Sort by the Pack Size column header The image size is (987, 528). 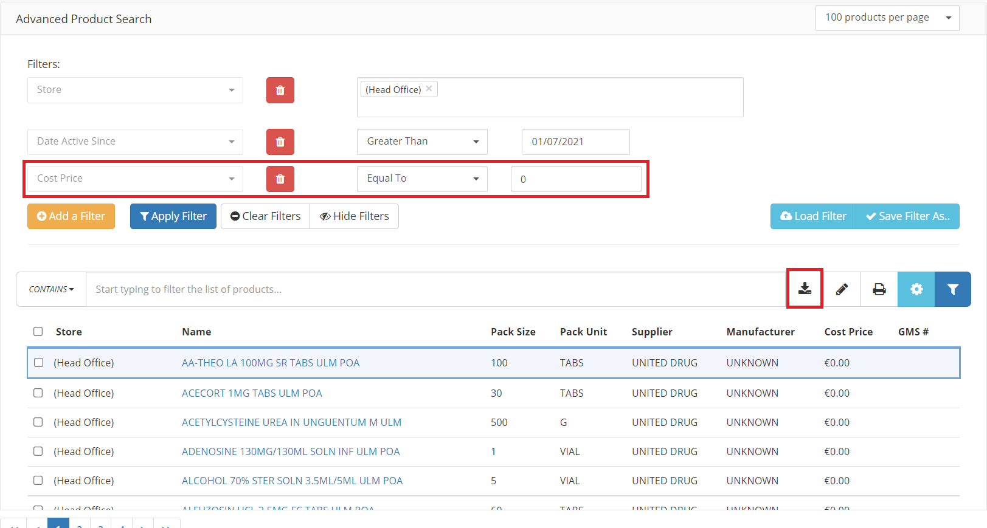pyautogui.click(x=513, y=332)
